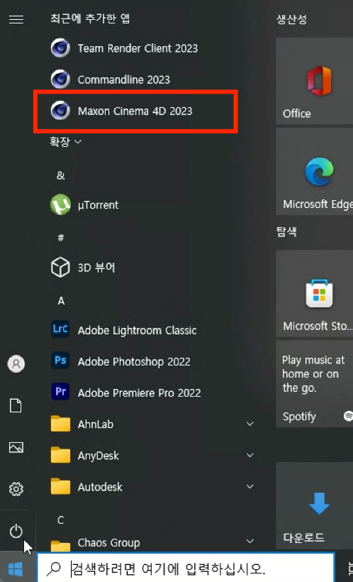Expand the Autodesk folder chevron

point(250,486)
